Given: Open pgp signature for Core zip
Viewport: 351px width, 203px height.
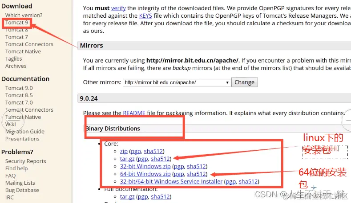Looking at the screenshot, I should point(136,151).
